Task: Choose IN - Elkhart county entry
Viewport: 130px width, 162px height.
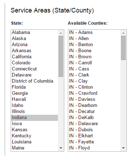Action: 94,136
